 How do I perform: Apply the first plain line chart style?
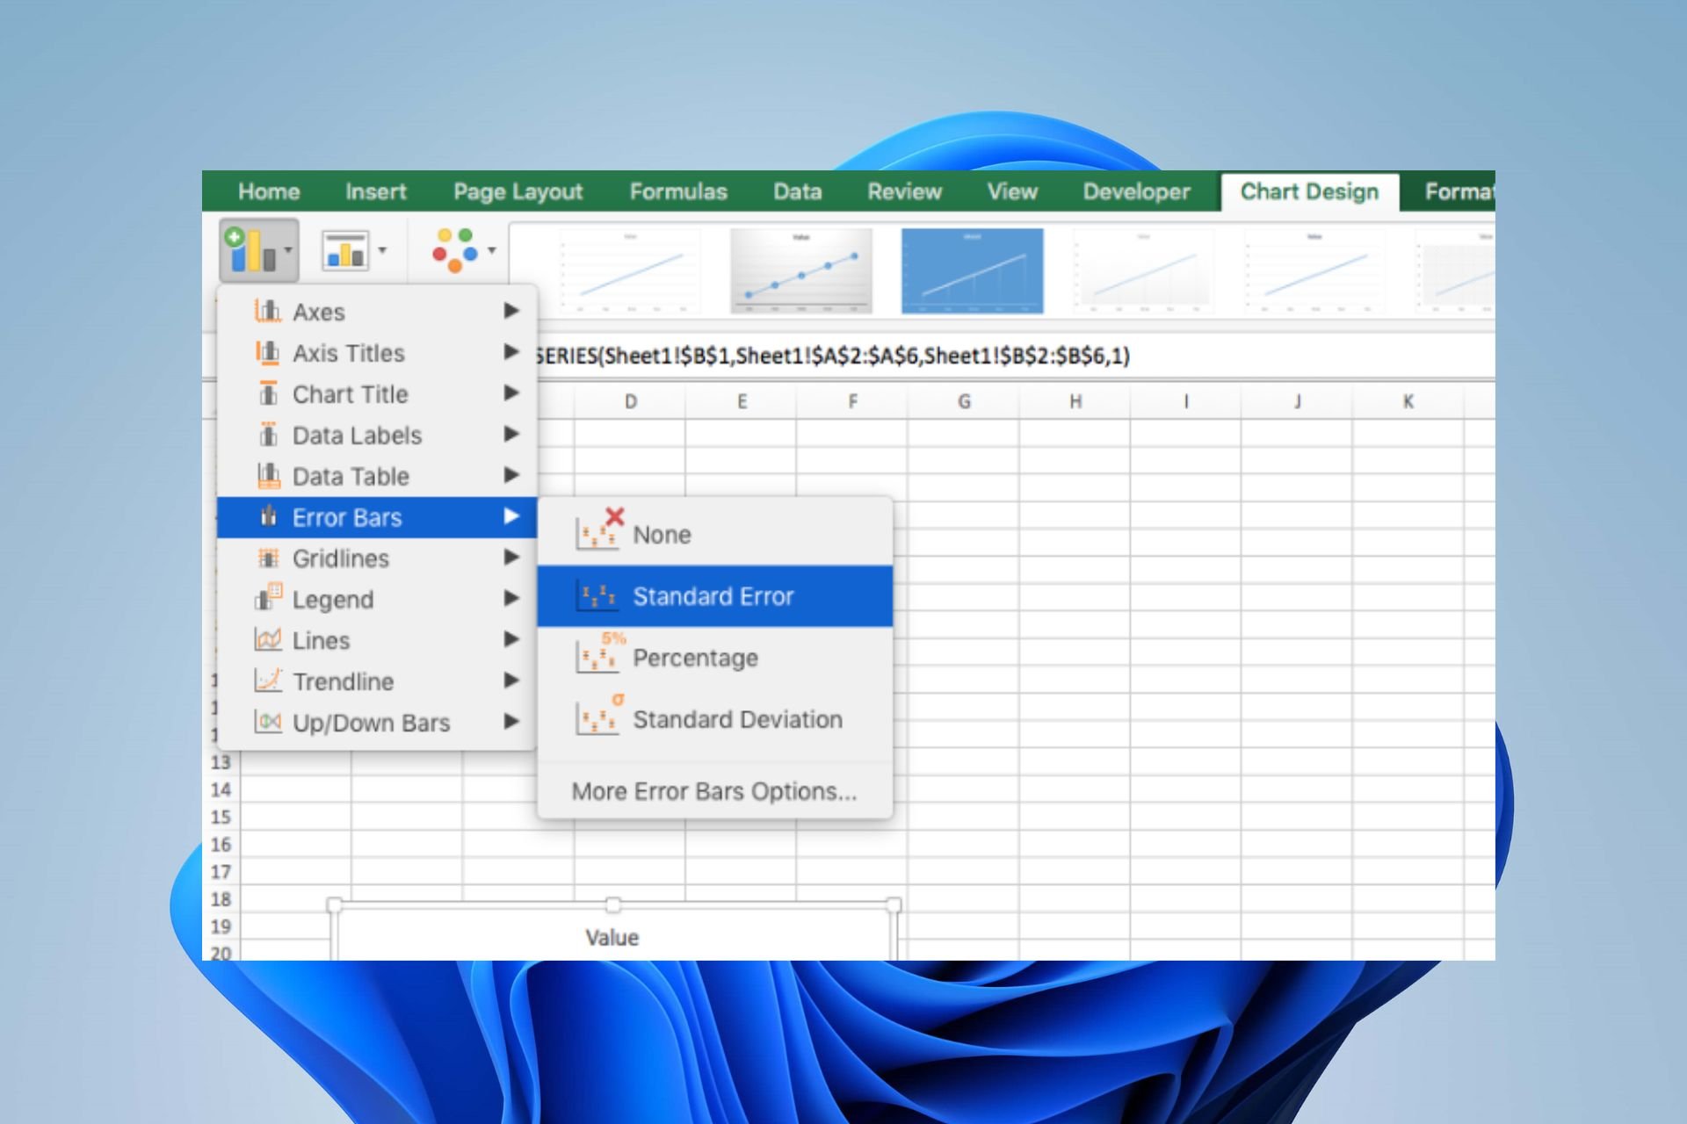pos(629,271)
